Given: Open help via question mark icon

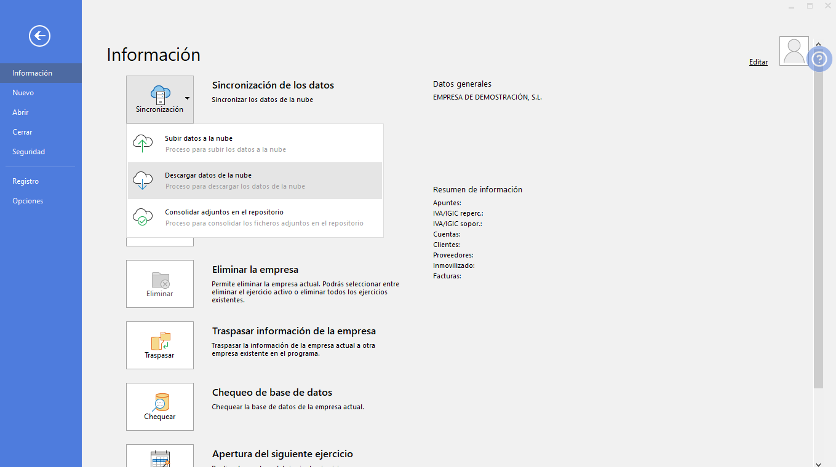Looking at the screenshot, I should [x=819, y=59].
